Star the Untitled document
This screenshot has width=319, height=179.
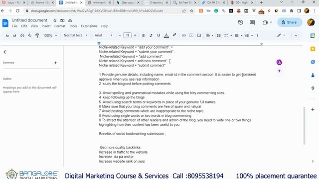tap(55, 20)
